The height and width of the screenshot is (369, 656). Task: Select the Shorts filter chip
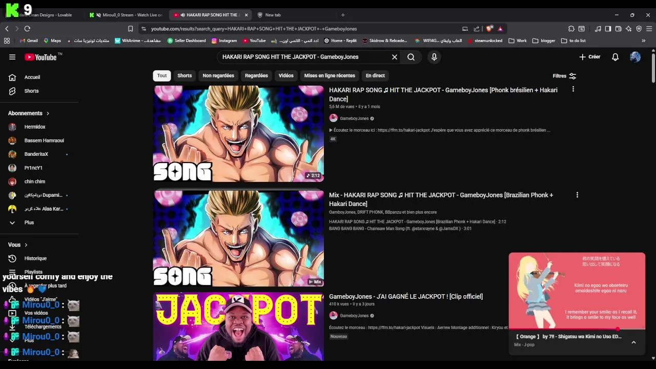(x=184, y=75)
